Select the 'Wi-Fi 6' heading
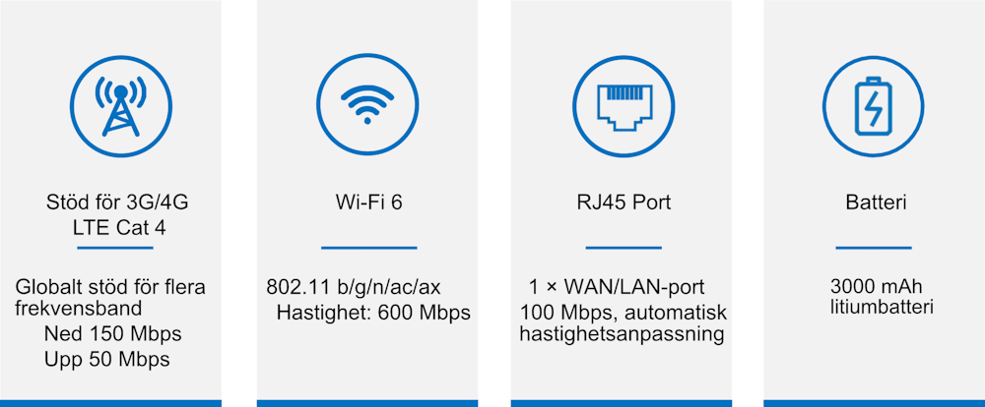Image resolution: width=985 pixels, height=407 pixels. [368, 203]
